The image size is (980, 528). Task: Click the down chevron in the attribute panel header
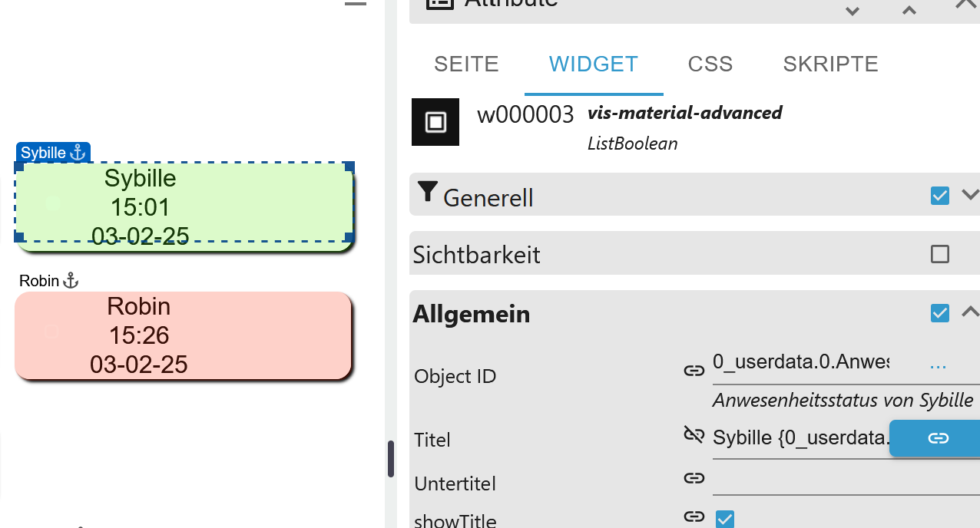pyautogui.click(x=852, y=11)
